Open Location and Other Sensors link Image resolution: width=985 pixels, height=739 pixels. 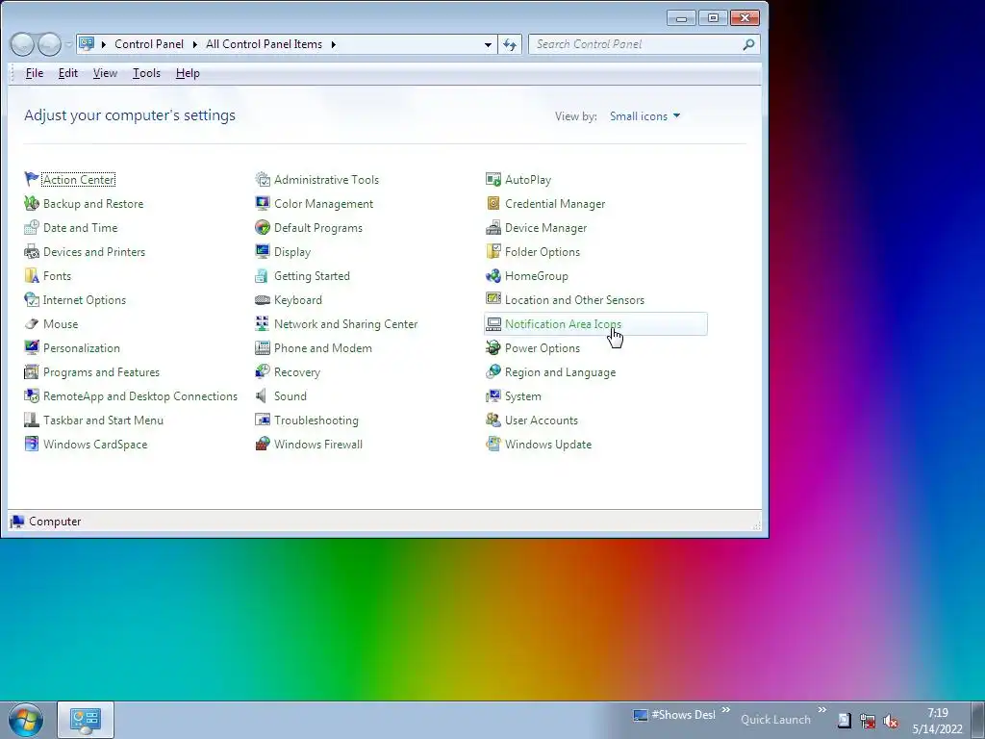click(x=574, y=300)
